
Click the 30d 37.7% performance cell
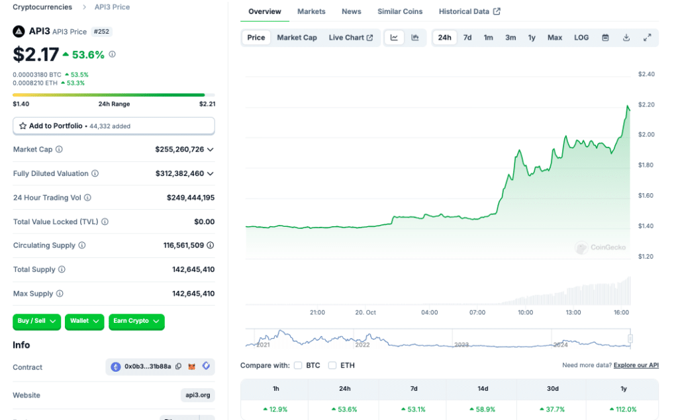tap(552, 409)
